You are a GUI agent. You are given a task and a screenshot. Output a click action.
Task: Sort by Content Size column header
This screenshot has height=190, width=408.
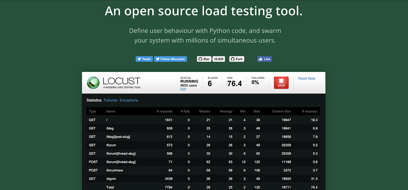coord(282,111)
